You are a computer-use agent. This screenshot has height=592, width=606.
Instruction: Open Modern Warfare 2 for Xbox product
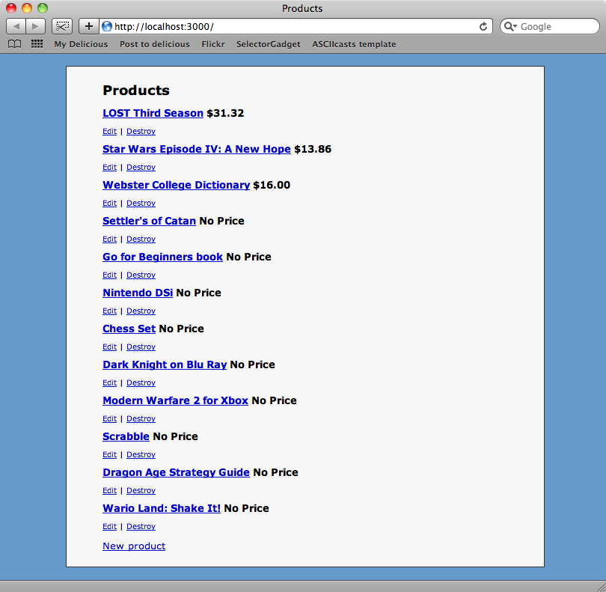click(176, 400)
